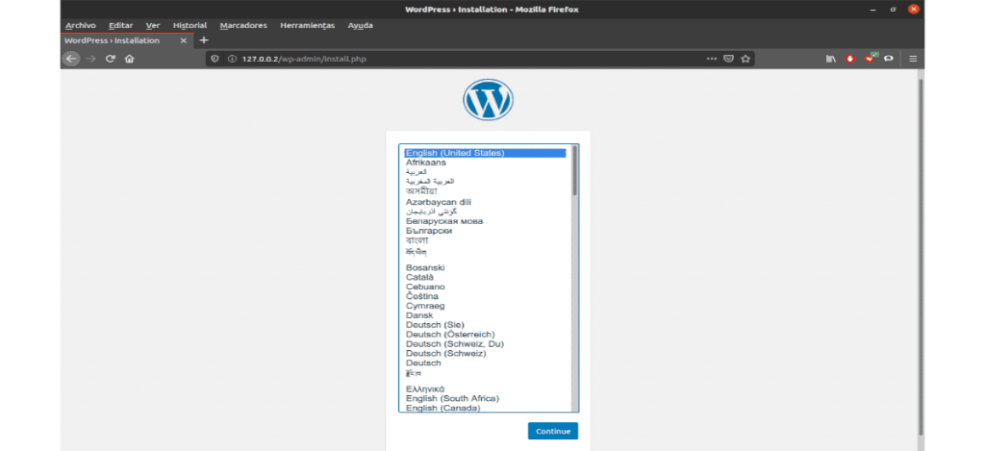985x451 pixels.
Task: Select Cebuano language
Action: pos(488,287)
